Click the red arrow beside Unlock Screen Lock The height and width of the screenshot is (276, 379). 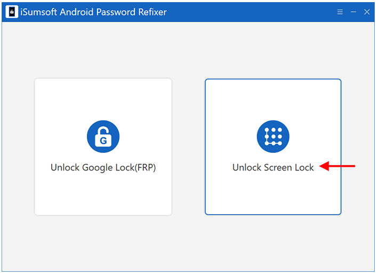point(337,166)
